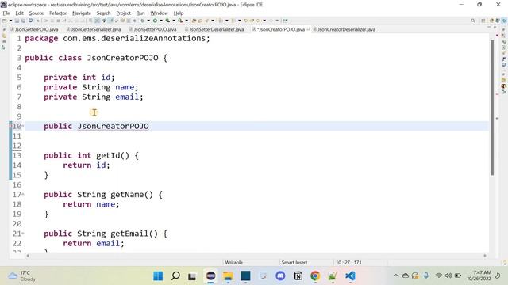This screenshot has height=285, width=508.
Task: Click 'return name;' on line 18
Action: [91, 204]
